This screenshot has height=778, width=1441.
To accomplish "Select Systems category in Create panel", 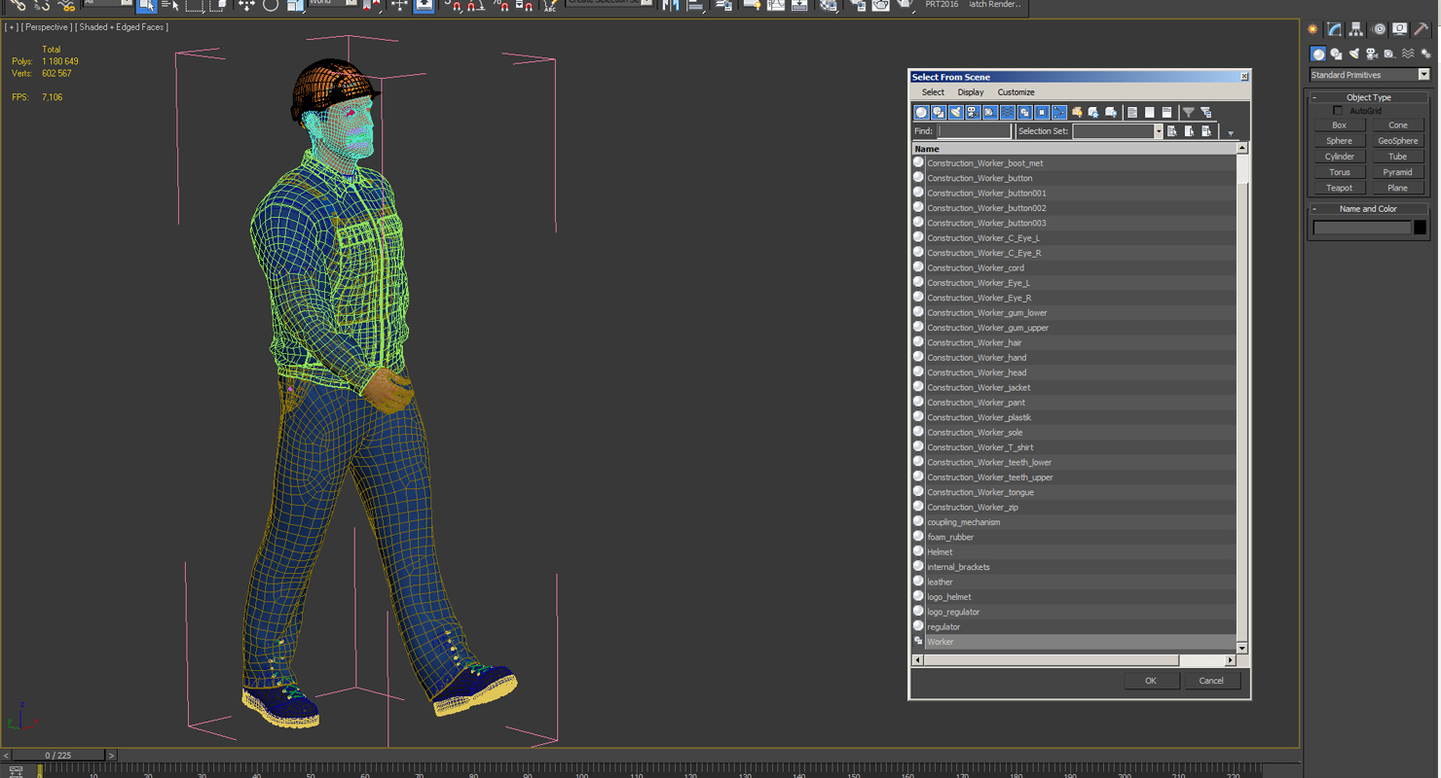I will point(1425,54).
